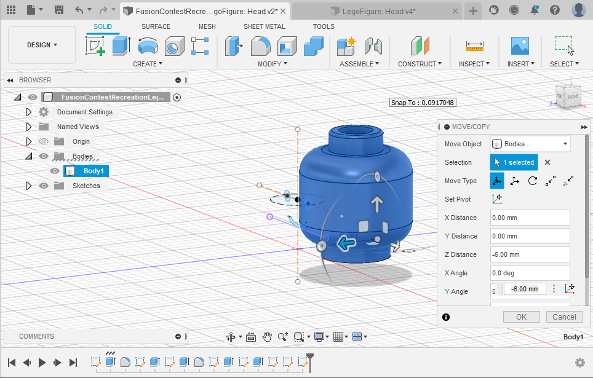The height and width of the screenshot is (378, 593).
Task: Open the data panel grid icon
Action: (x=11, y=10)
